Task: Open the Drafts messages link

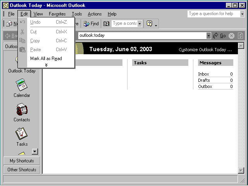Action: (x=204, y=80)
